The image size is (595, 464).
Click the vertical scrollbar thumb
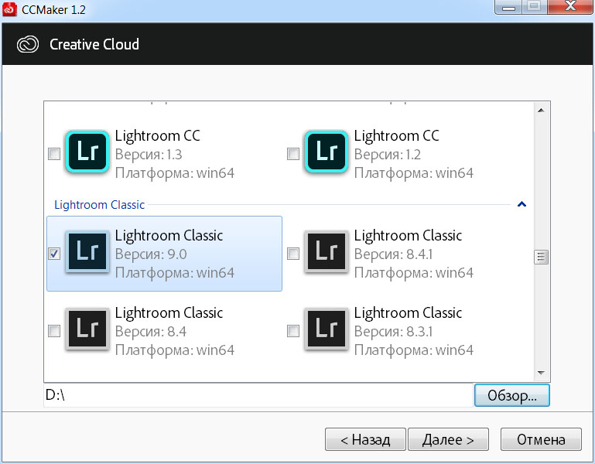pyautogui.click(x=541, y=257)
